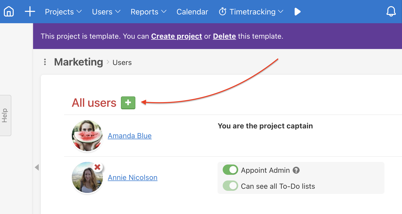Screen dimensions: 402x214
Task: Click the Marketing project title
Action: [x=79, y=62]
